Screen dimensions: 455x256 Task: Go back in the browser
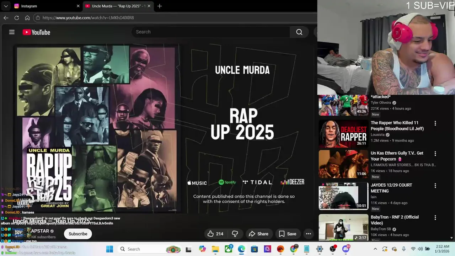(6, 18)
